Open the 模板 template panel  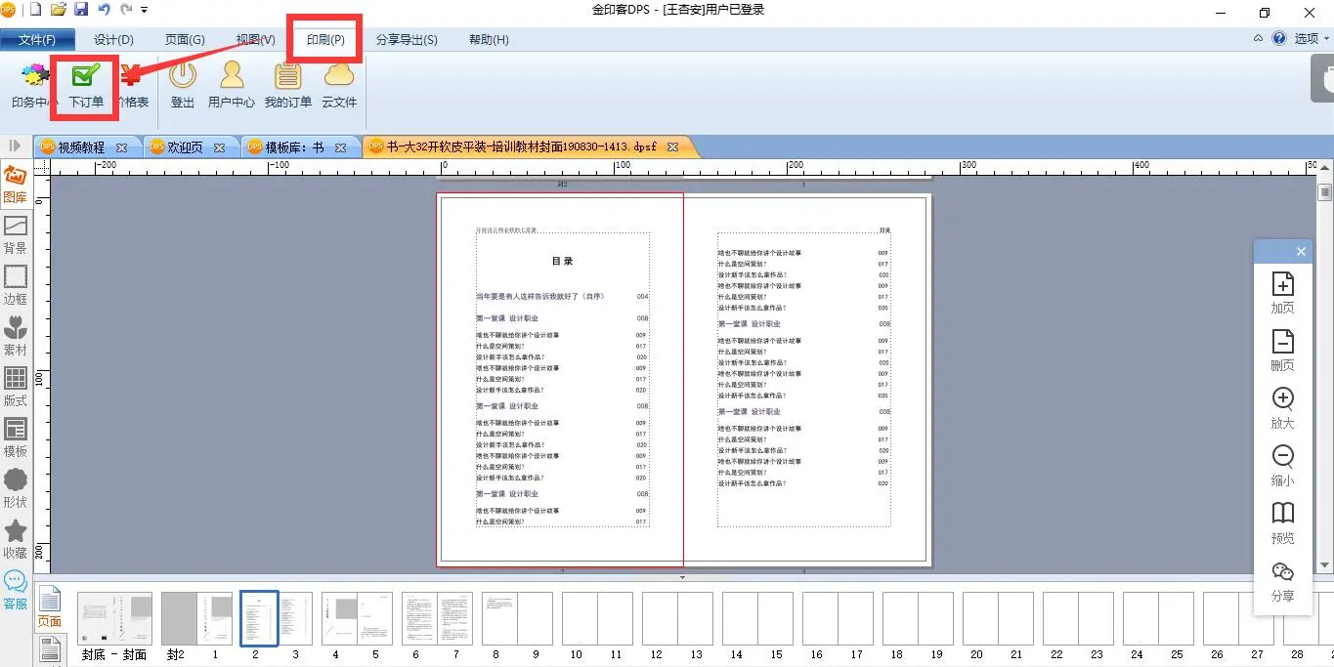15,438
